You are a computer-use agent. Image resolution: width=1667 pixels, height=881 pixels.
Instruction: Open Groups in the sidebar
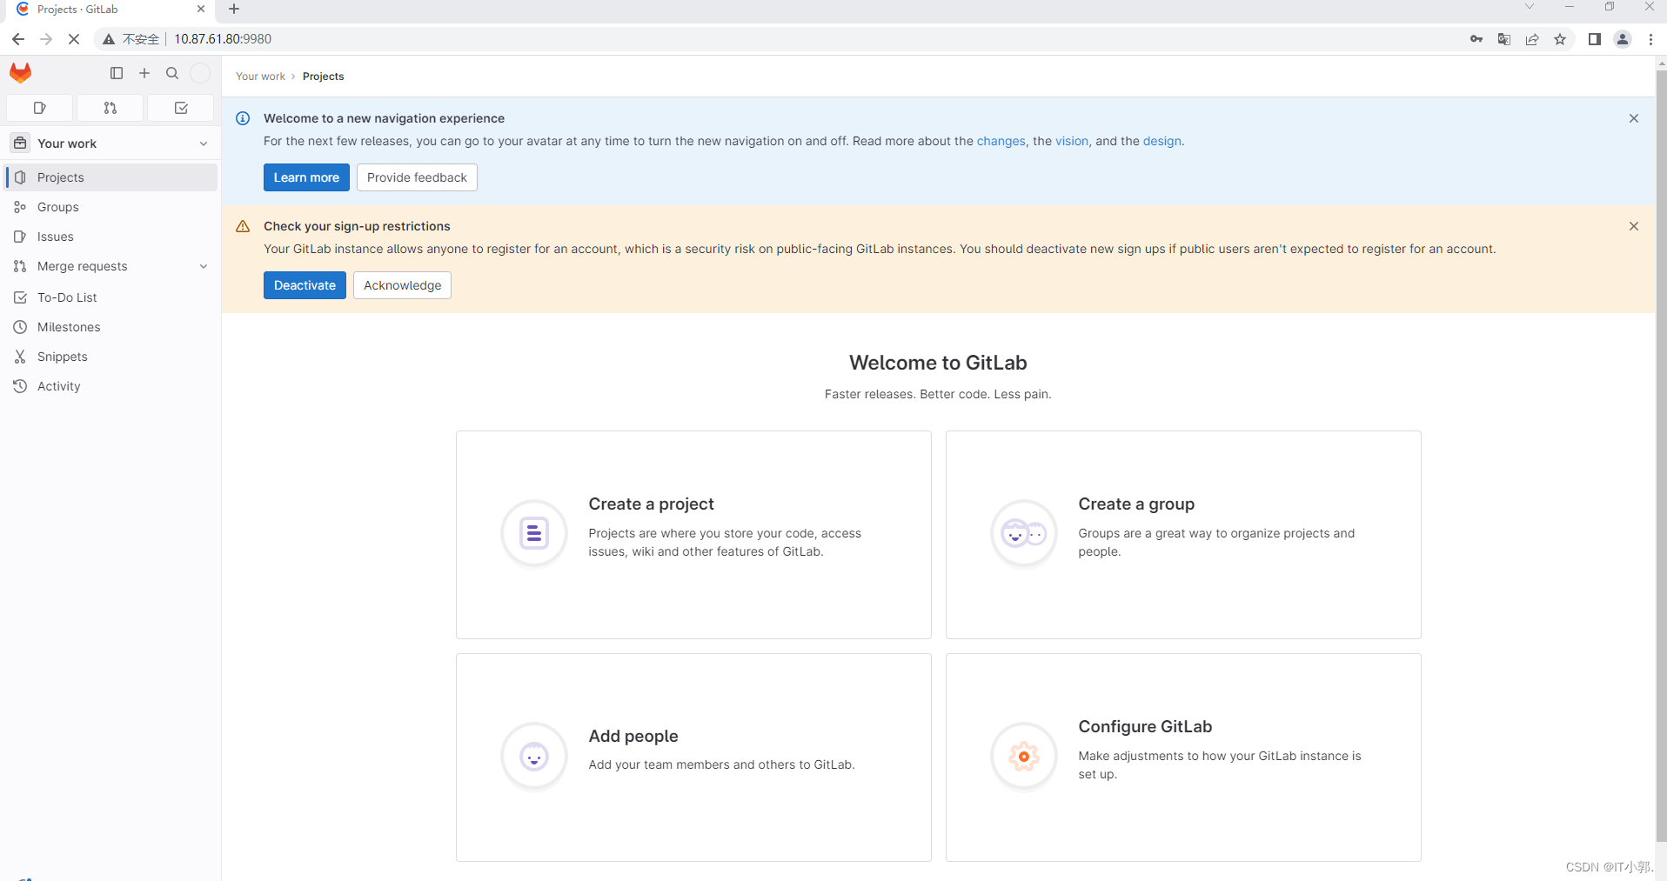111,207
